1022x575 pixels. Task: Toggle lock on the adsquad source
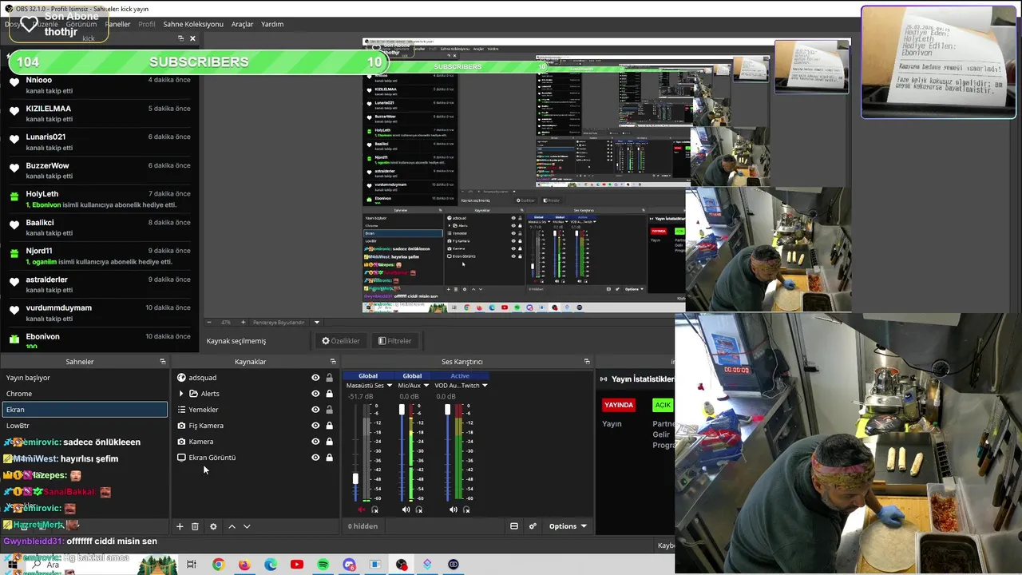click(x=329, y=378)
